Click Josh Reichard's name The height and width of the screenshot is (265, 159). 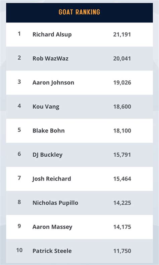[52, 179]
